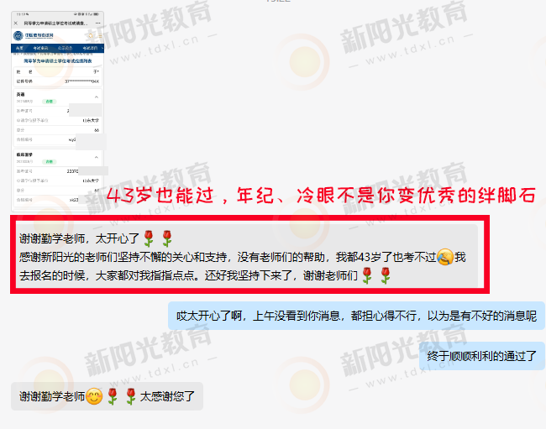Click the last rose emoji after 谢谢老师们
This screenshot has height=429, width=546.
(385, 275)
